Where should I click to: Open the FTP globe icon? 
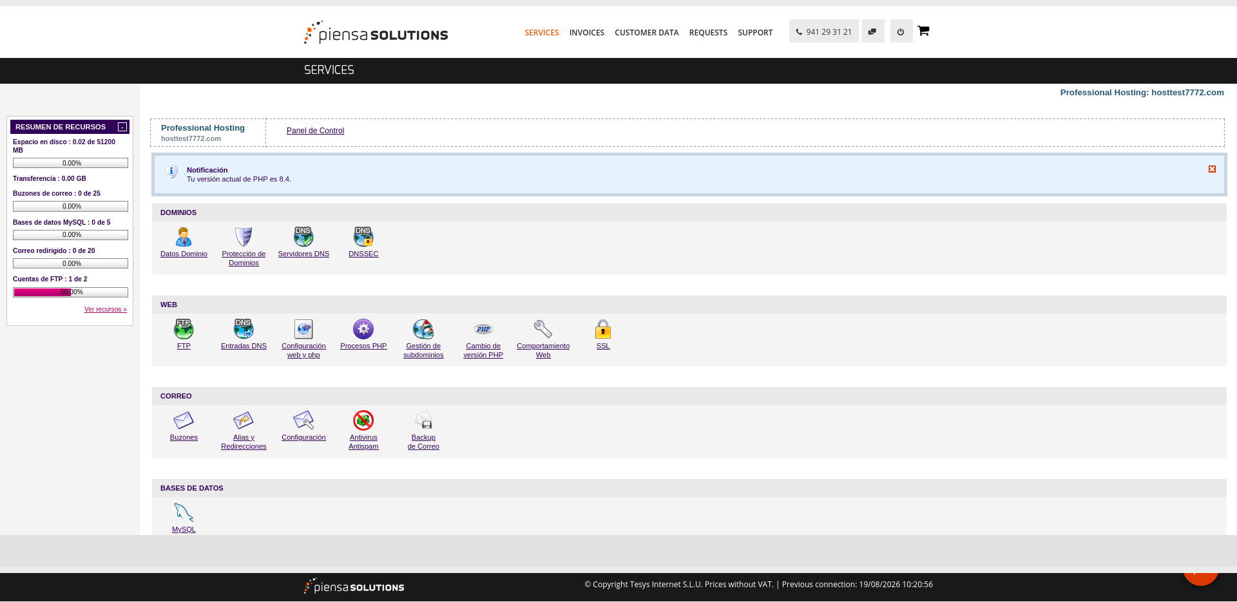tap(184, 329)
